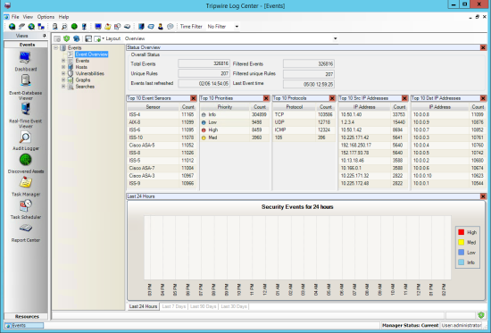Switch to the Last 30 Days tab
Image resolution: width=491 pixels, height=333 pixels.
pos(234,306)
